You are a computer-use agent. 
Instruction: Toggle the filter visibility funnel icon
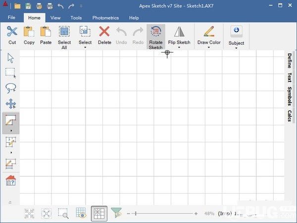point(116,213)
